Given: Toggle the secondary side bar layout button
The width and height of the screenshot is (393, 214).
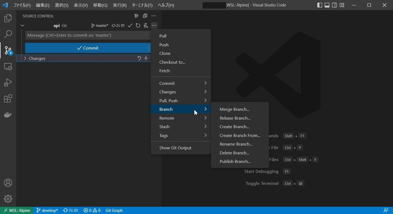Looking at the screenshot, I should [x=334, y=5].
